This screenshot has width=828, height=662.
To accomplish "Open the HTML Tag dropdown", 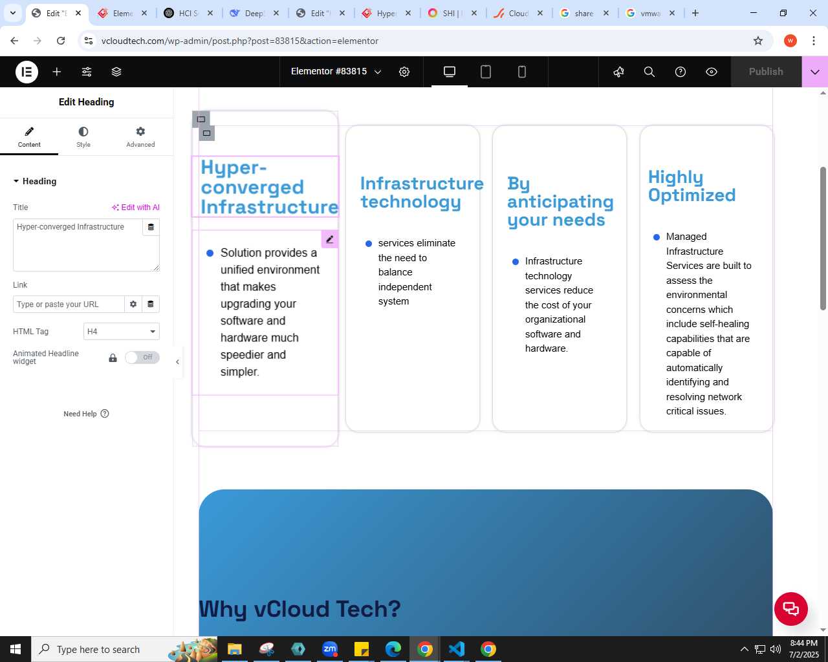I will [122, 332].
